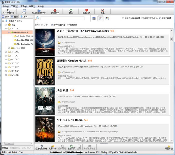Click the 打开搜索网页 search toolbar icon
175x155 pixels.
[8, 11]
